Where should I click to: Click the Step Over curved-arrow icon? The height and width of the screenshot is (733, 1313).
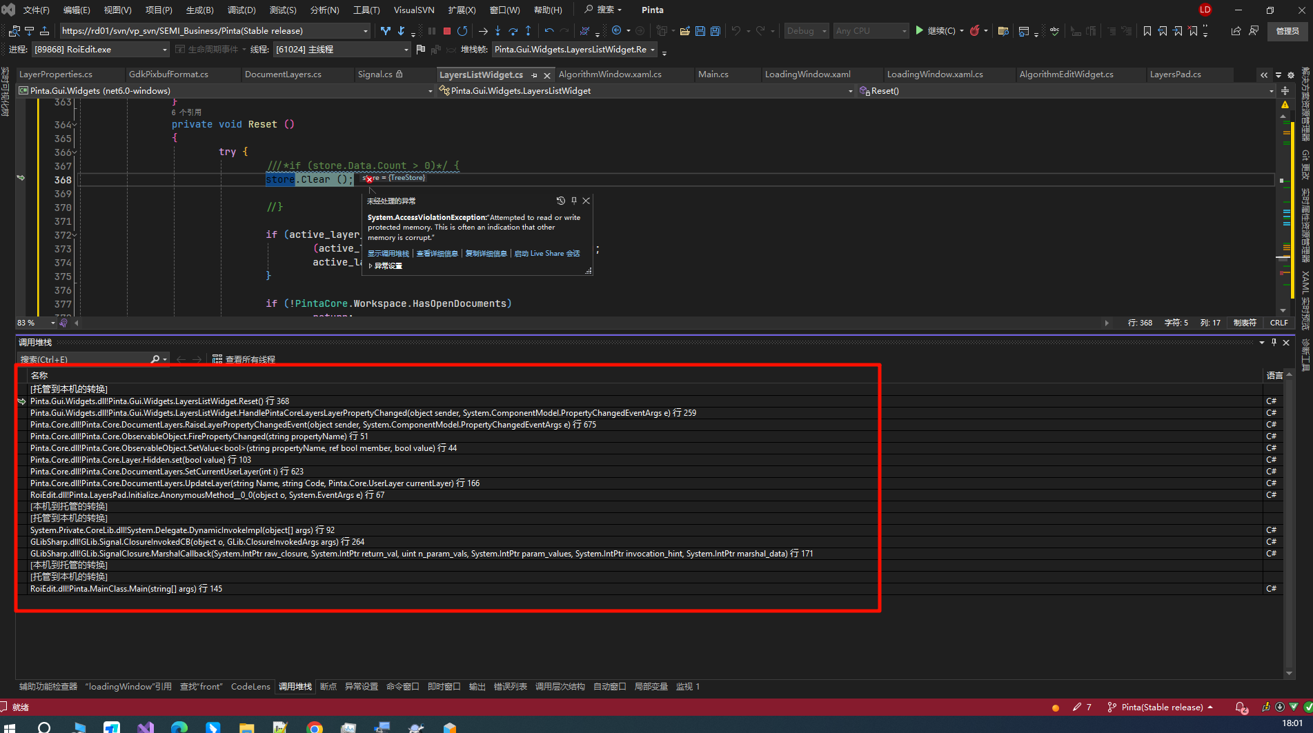click(513, 31)
